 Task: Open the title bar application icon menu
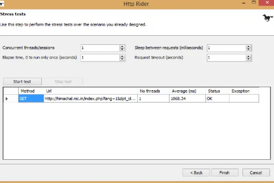2,4
